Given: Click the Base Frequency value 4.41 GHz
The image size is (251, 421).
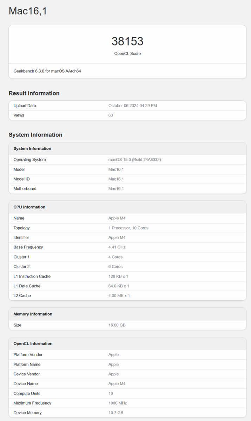Looking at the screenshot, I should click(117, 247).
